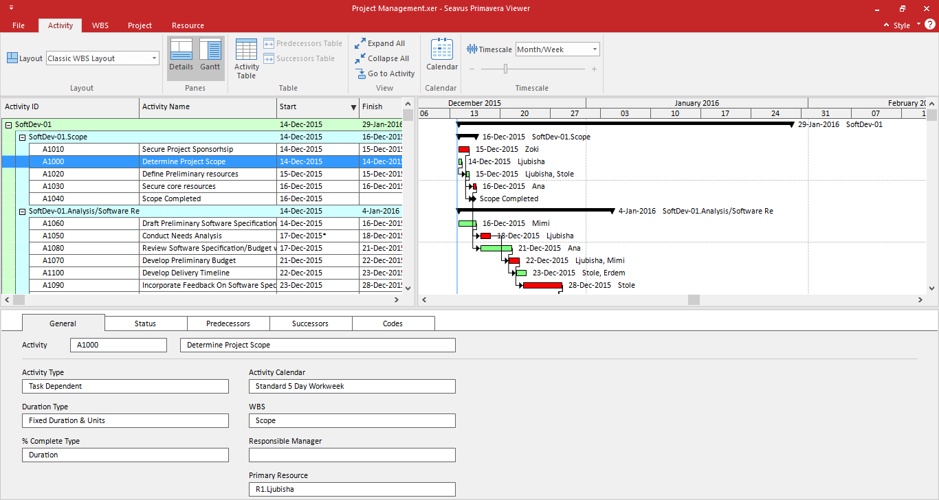The height and width of the screenshot is (500, 939).
Task: Collapse SoftDev-01.Analysis/Software group
Action: pyautogui.click(x=22, y=212)
